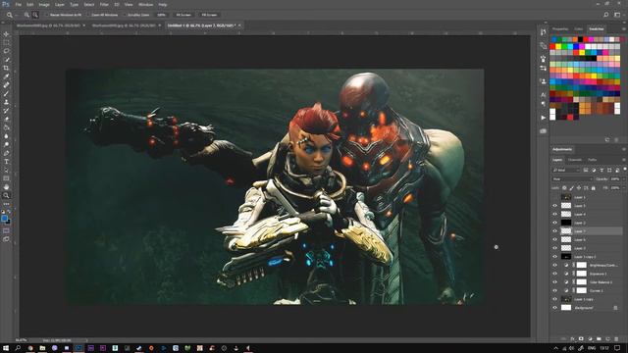This screenshot has height=353, width=628.
Task: Hide Layer 5 using its eye icon
Action: tap(555, 205)
